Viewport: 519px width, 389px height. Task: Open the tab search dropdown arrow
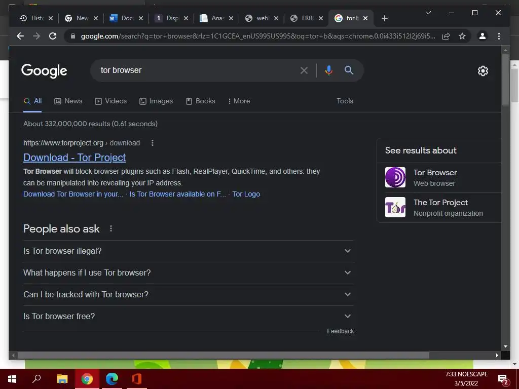tap(428, 13)
